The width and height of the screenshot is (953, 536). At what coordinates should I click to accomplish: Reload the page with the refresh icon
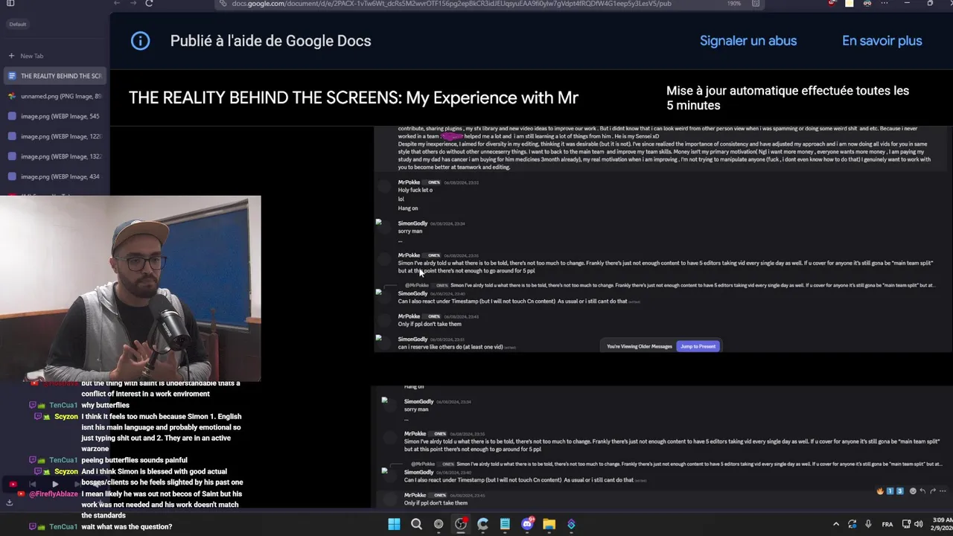pos(149,4)
